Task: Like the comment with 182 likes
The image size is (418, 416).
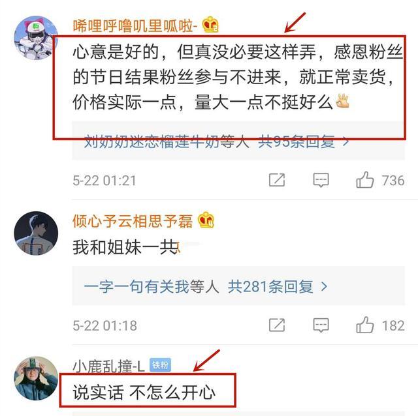Action: pyautogui.click(x=364, y=325)
